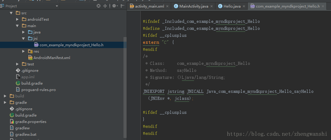Select the com_example_myndkproject_Hello.h editor tab

tap(287, 6)
